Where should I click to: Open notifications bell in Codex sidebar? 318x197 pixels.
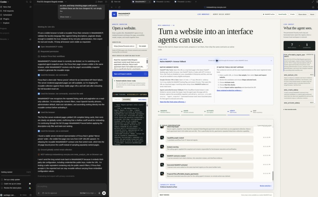[x=31, y=2]
